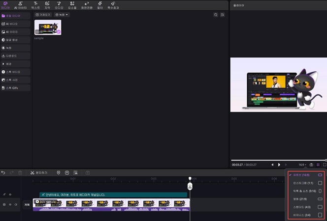Click the 0:01 mark on timeline ruler
Viewport: 327px width, 221px height.
click(x=73, y=179)
